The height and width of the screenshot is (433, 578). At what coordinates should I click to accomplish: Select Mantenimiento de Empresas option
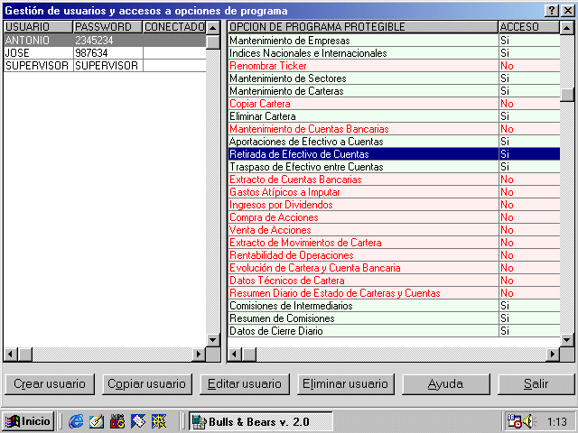click(x=394, y=40)
